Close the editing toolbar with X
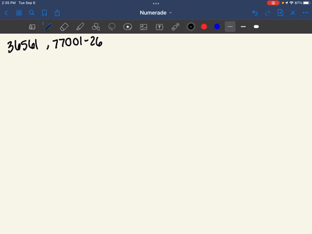This screenshot has width=312, height=234. point(293,13)
